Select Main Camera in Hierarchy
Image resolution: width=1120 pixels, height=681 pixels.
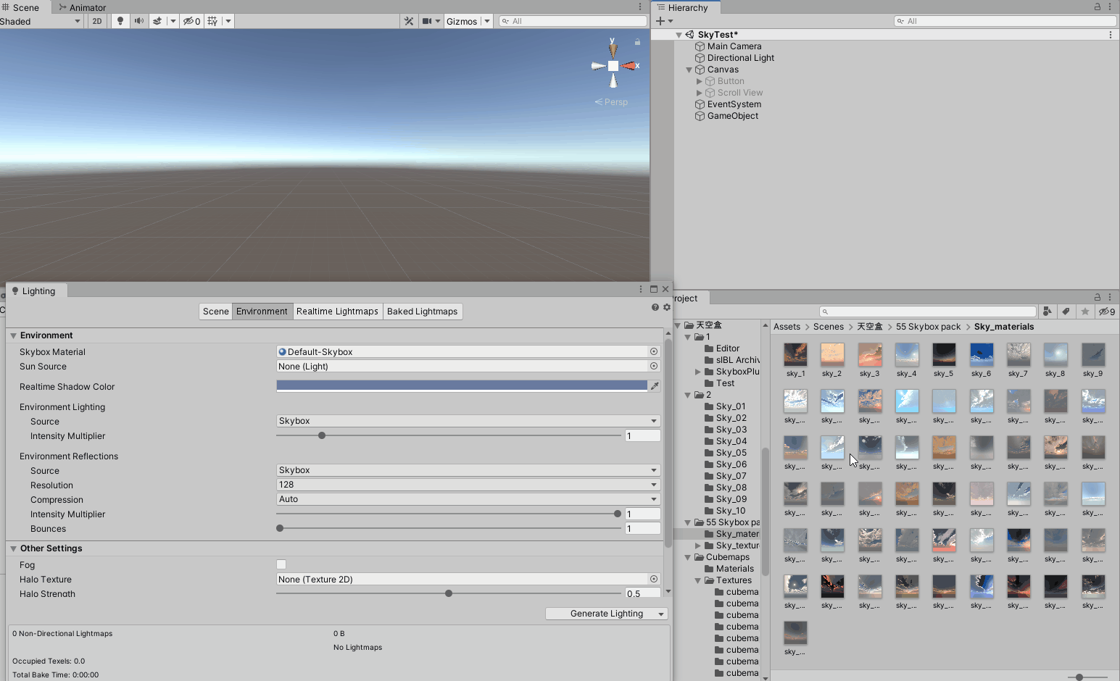coord(734,46)
